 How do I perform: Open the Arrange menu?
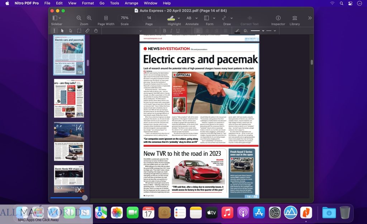click(131, 3)
